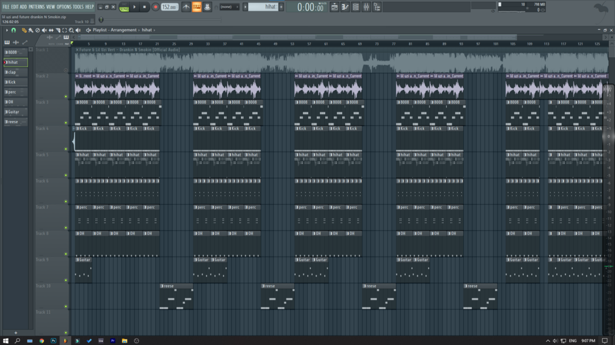
Task: Add new pattern with plus button
Action: coord(281,7)
